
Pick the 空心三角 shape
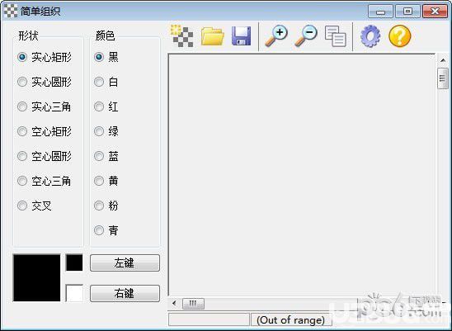point(44,181)
